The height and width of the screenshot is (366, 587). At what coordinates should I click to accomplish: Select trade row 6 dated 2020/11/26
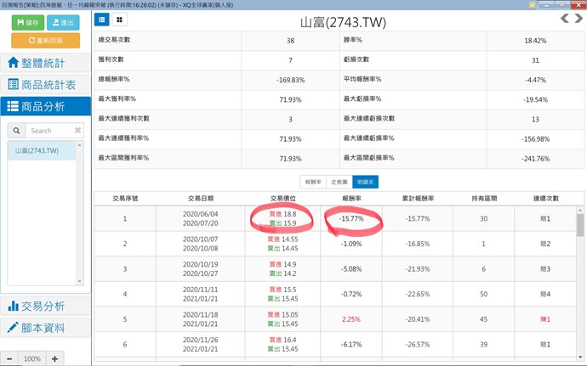coord(335,344)
